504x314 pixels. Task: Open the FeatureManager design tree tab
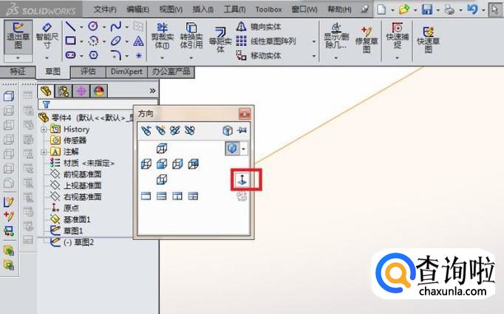(47, 92)
